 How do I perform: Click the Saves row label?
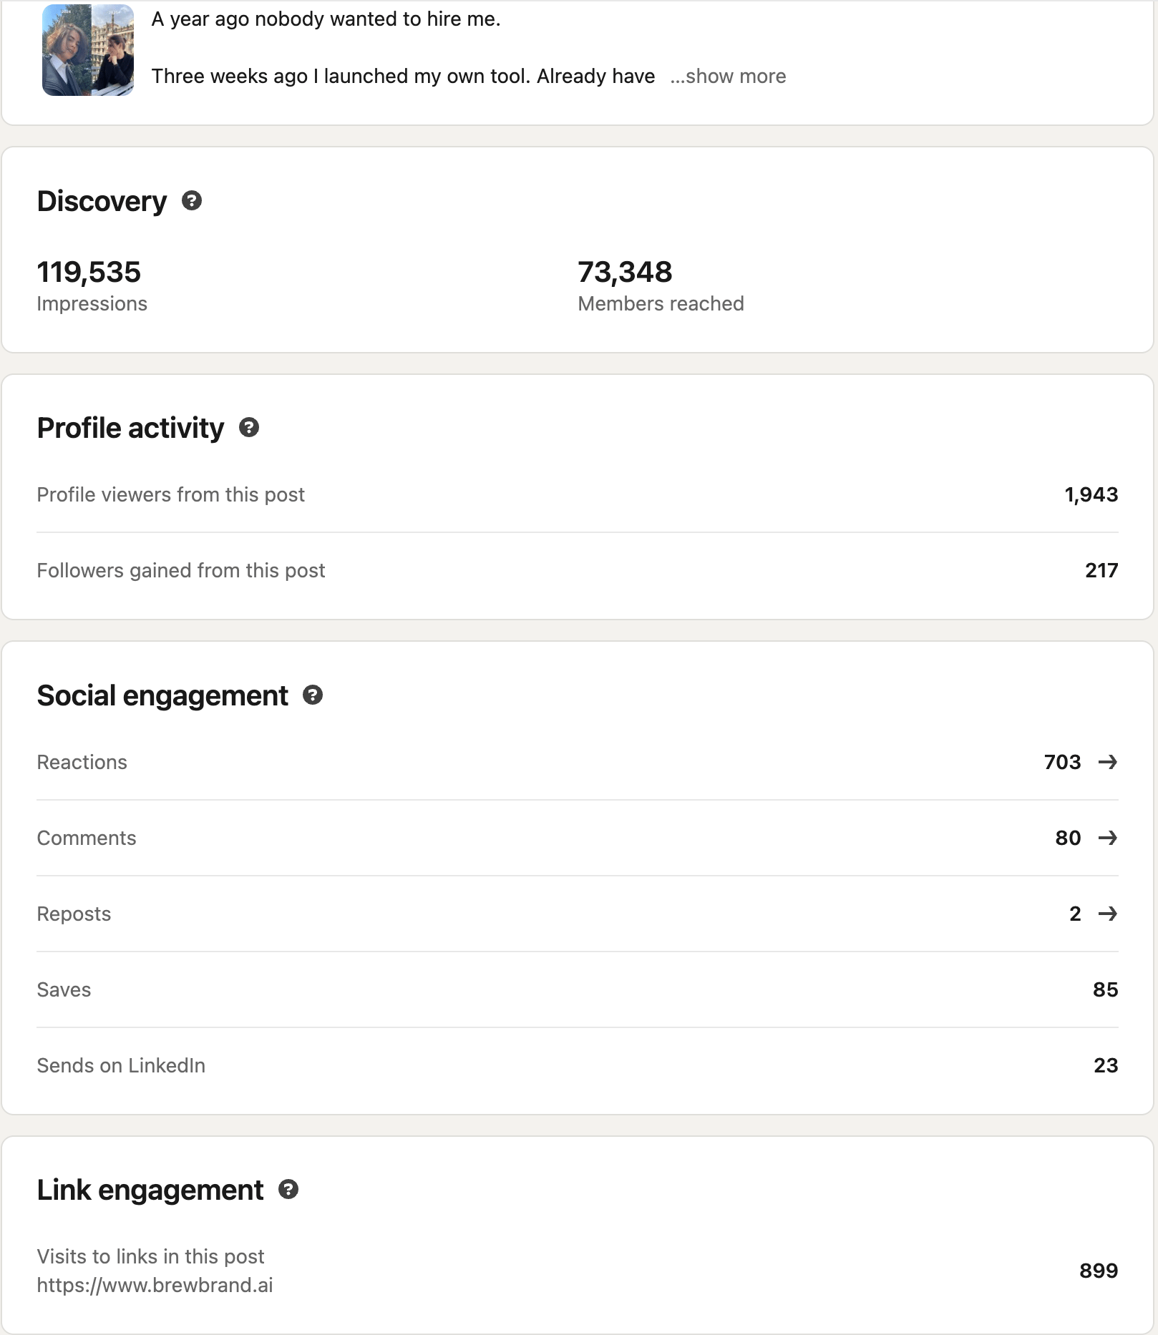pyautogui.click(x=64, y=989)
